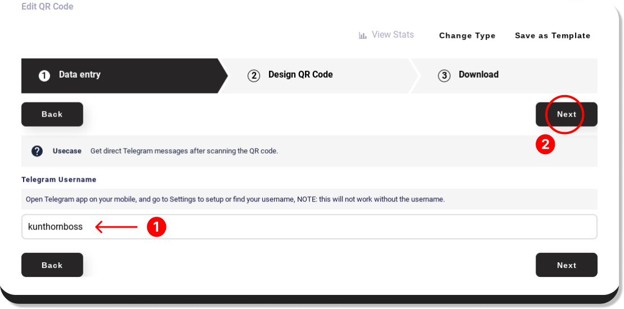Click the step number 3 circle icon

coord(444,75)
